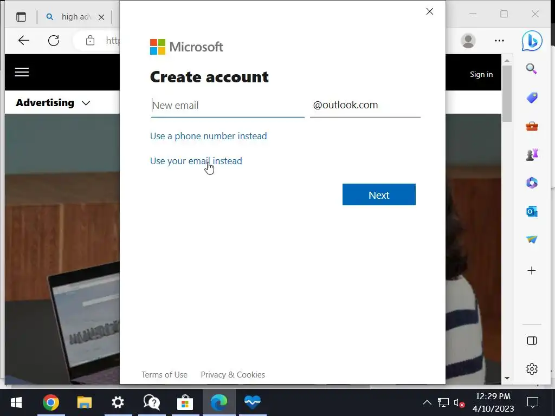Open network status tray icon
Screen dimensions: 555x416
[x=443, y=402]
